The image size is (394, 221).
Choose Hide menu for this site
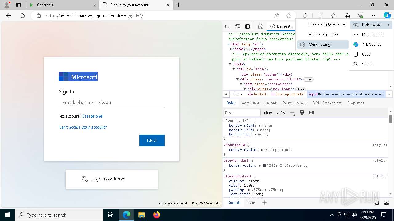[x=323, y=25]
